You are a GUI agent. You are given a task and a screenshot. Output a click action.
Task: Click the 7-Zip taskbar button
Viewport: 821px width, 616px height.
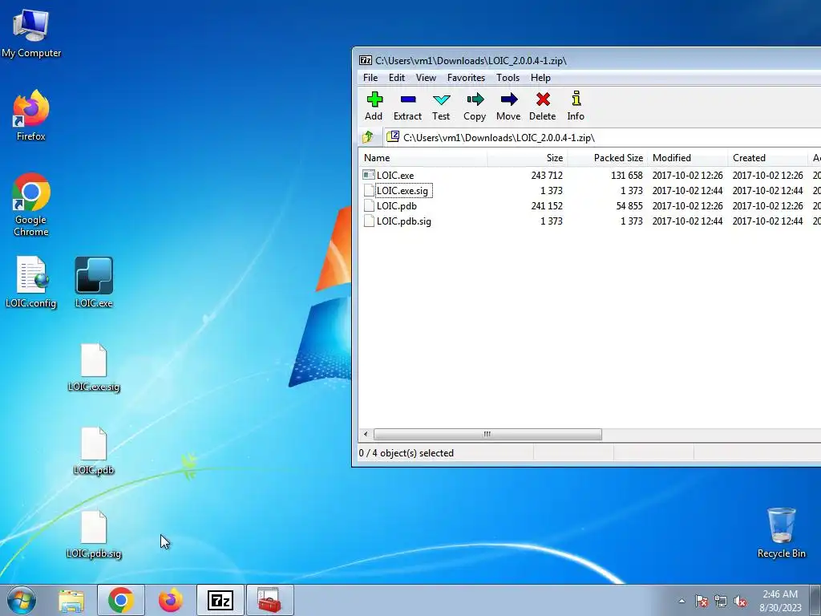pos(220,600)
